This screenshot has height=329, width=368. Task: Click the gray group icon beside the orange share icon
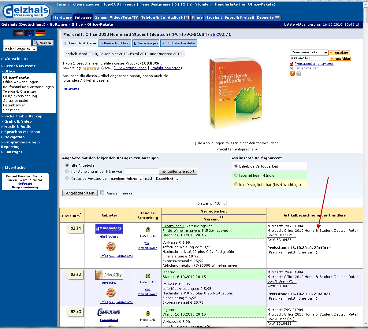299,73
